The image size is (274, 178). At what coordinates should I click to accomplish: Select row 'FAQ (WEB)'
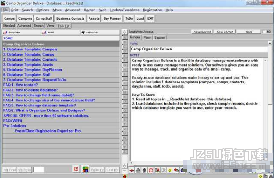61,121
